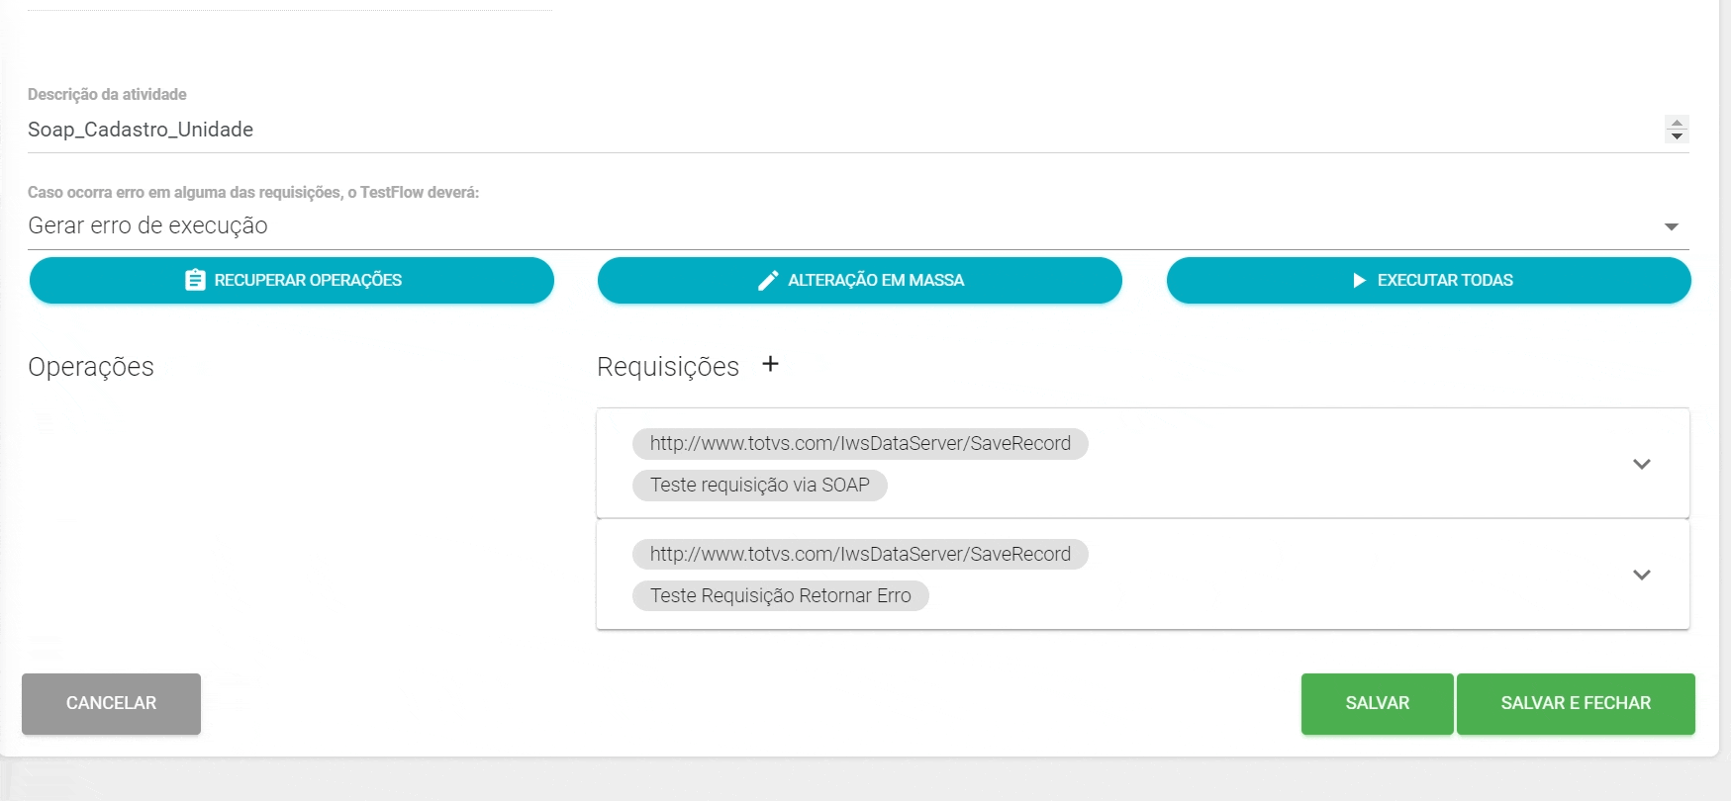
Task: Focus the Descrição da atividade text field
Action: tap(792, 130)
